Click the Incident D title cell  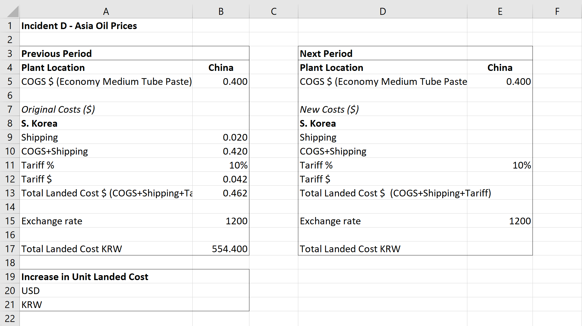(79, 26)
